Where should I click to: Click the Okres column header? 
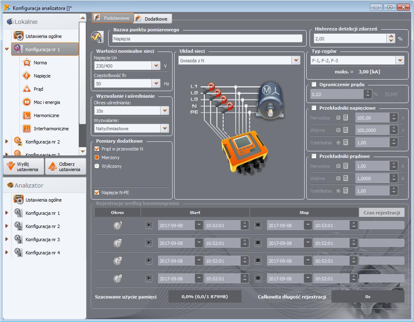click(118, 213)
